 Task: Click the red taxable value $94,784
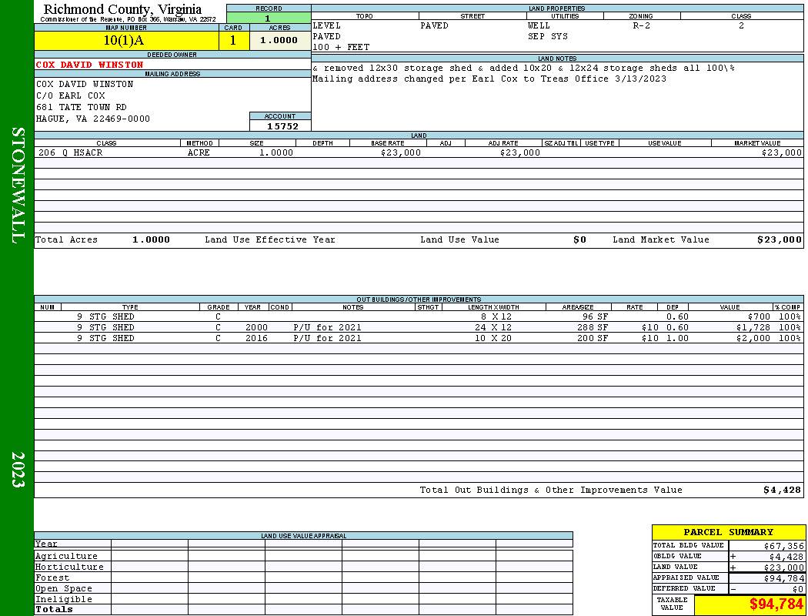776,604
